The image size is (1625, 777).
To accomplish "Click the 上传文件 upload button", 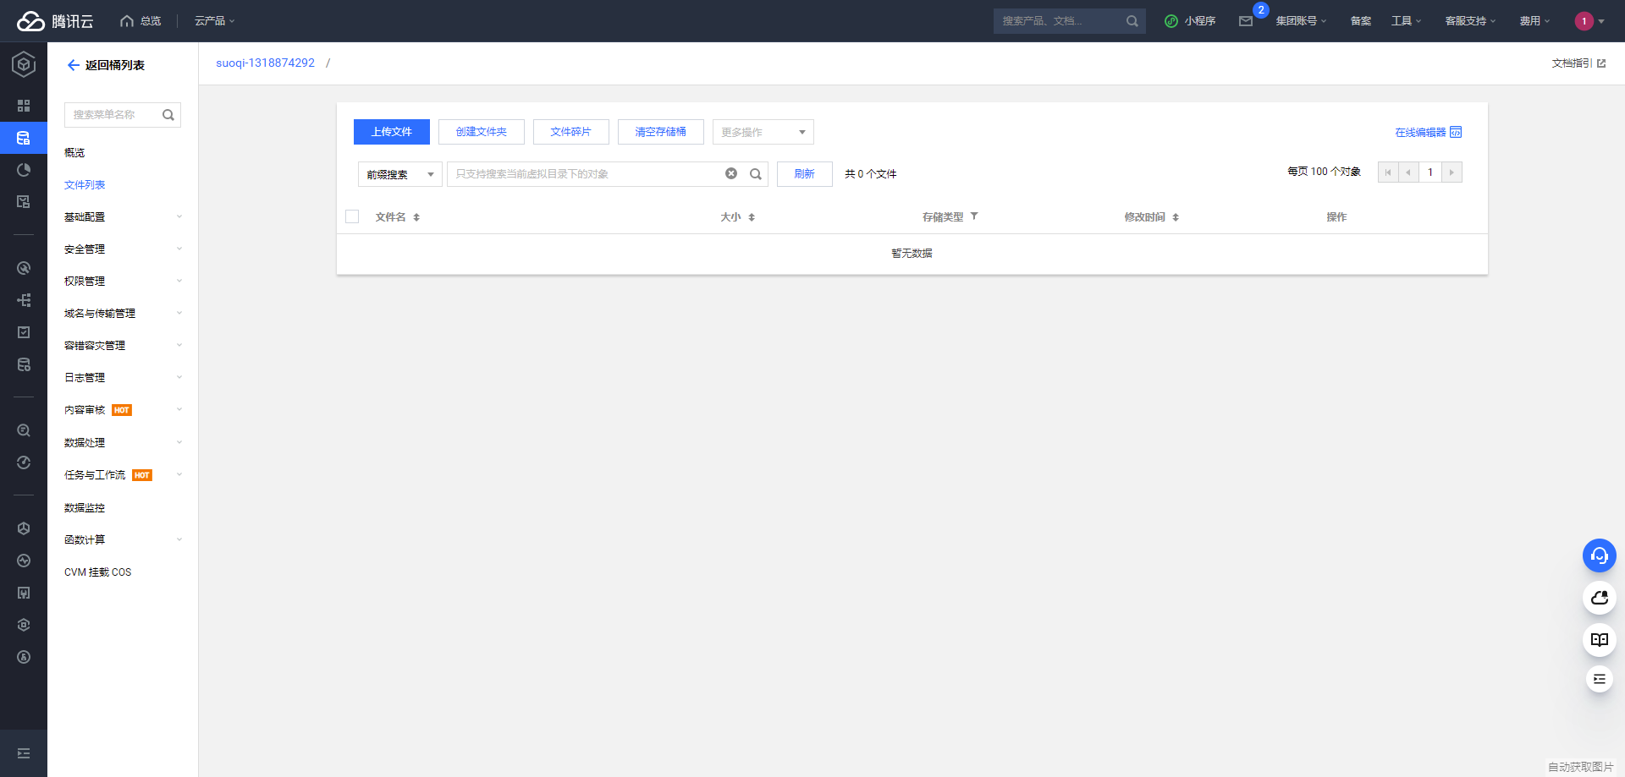I will click(391, 132).
